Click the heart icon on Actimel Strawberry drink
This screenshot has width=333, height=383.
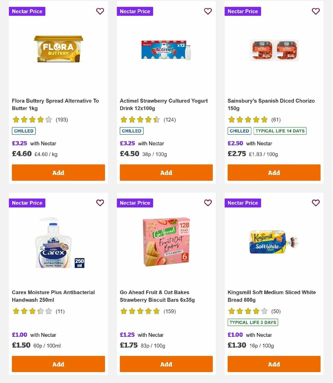pos(208,11)
